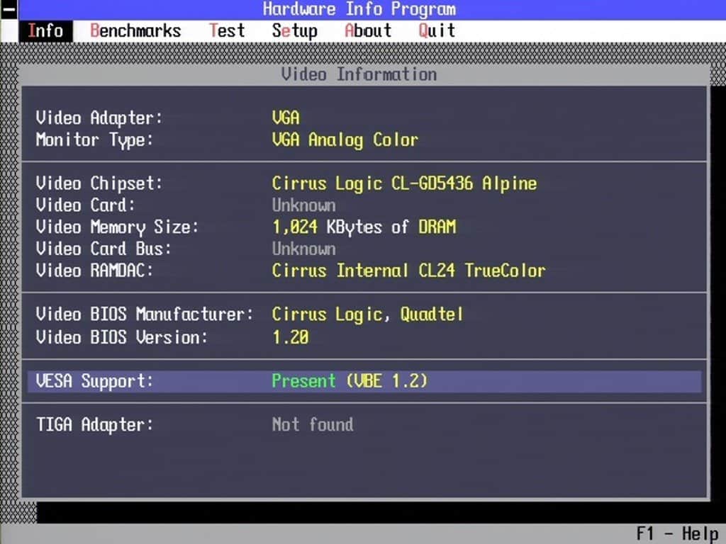Open the Benchmarks menu
Viewport: 726px width, 544px height.
click(135, 31)
